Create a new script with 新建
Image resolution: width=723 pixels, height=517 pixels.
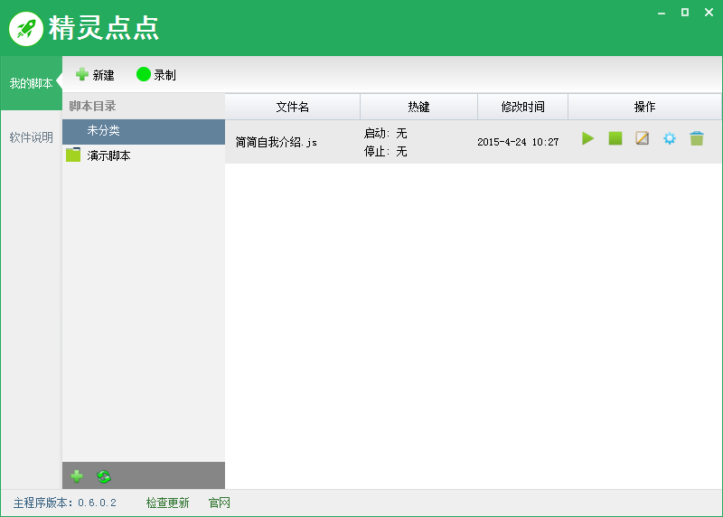click(95, 75)
